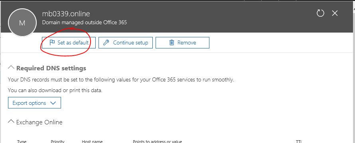Click 'Domain managed outside Office 365' text
This screenshot has height=143, width=355.
[85, 23]
